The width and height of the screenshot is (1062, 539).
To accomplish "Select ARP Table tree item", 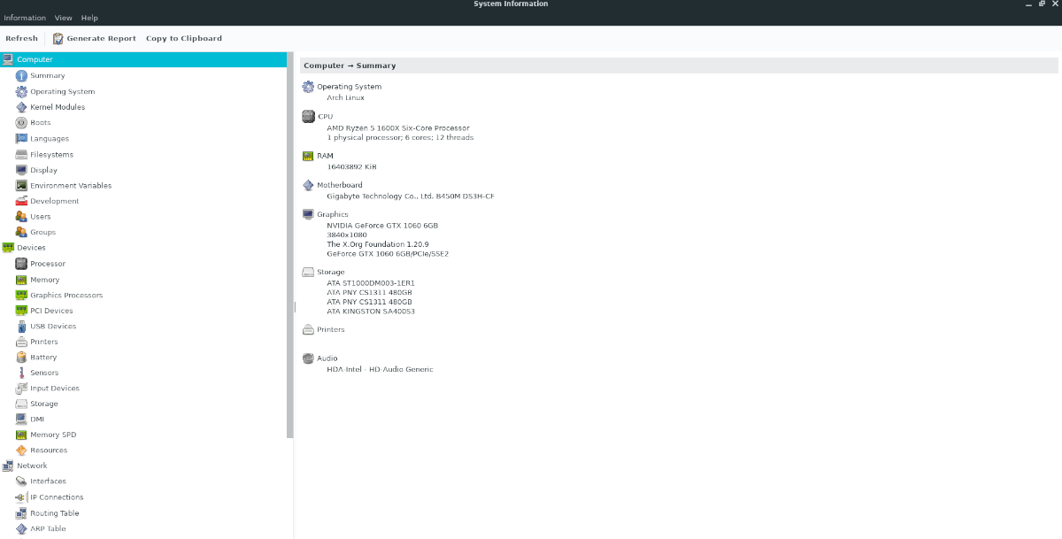I will coord(48,528).
